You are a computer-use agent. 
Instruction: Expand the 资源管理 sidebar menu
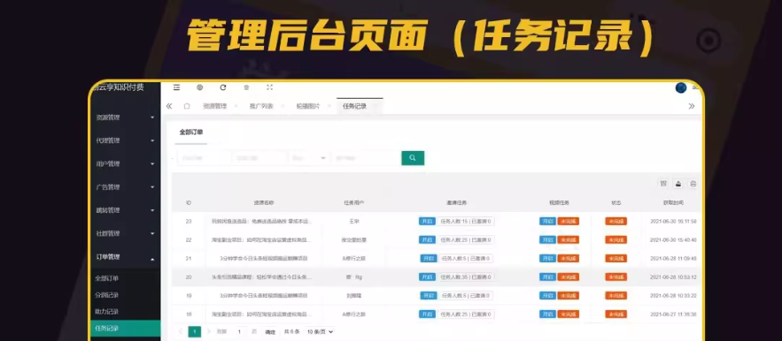(x=125, y=117)
